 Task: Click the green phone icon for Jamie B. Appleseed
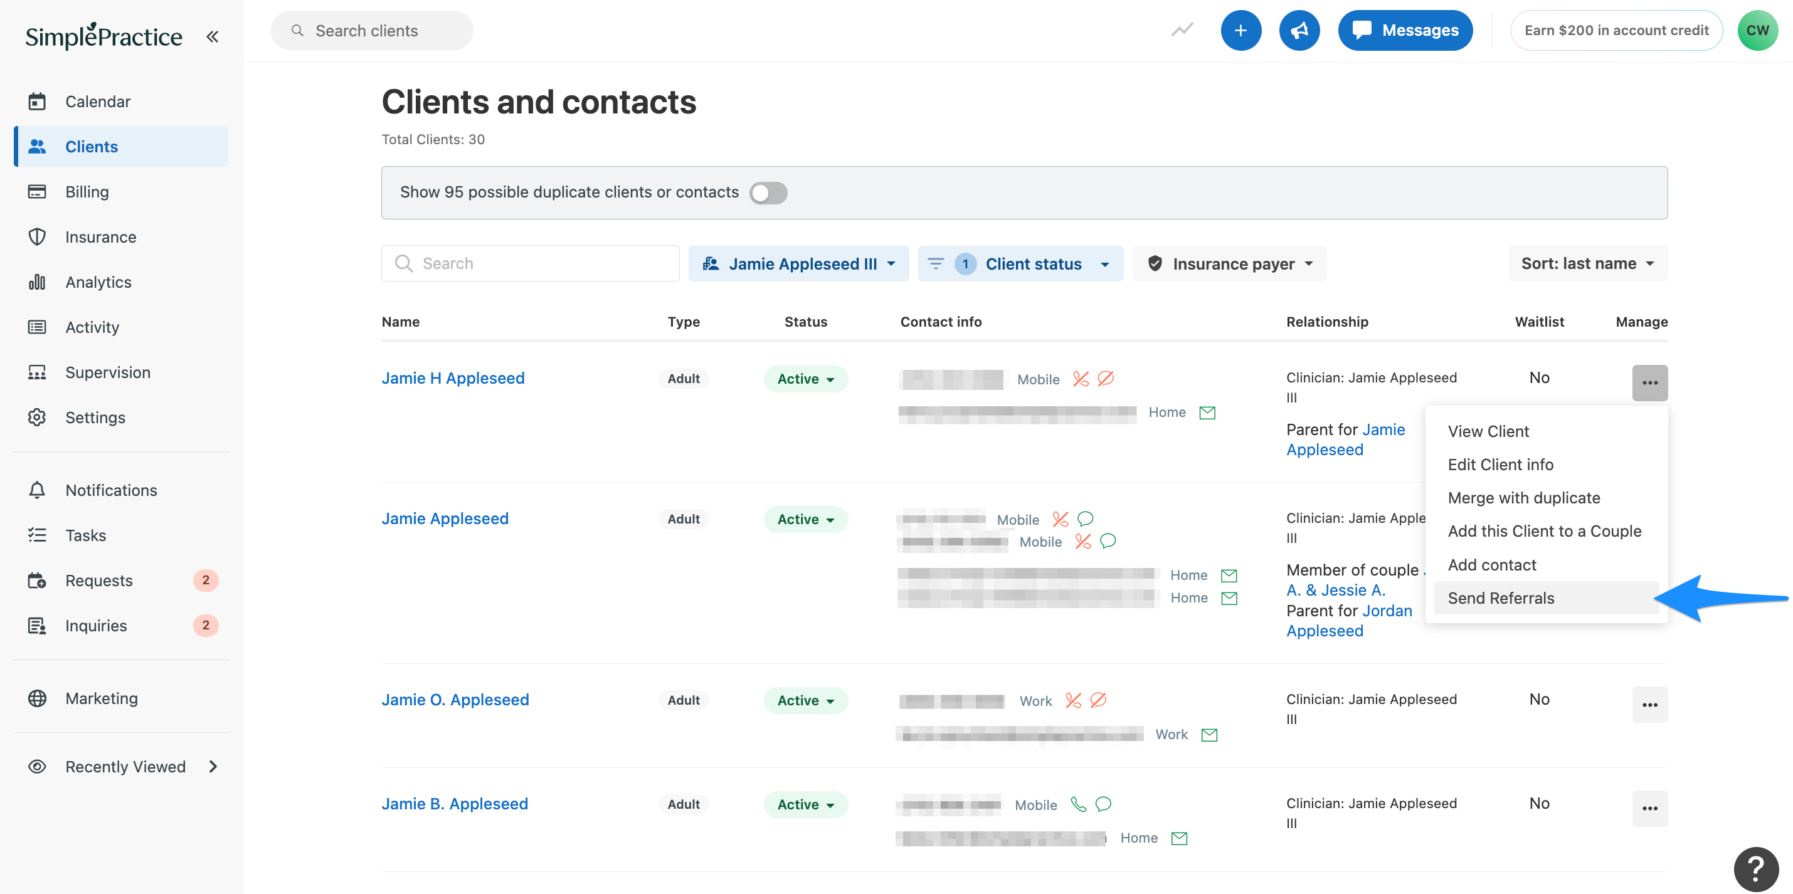click(1077, 804)
